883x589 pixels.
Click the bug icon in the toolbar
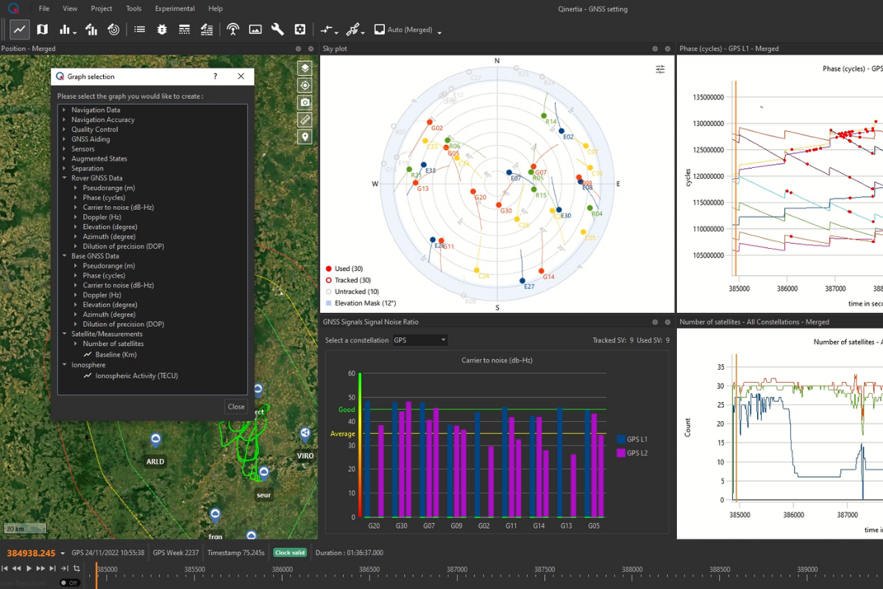click(x=162, y=29)
